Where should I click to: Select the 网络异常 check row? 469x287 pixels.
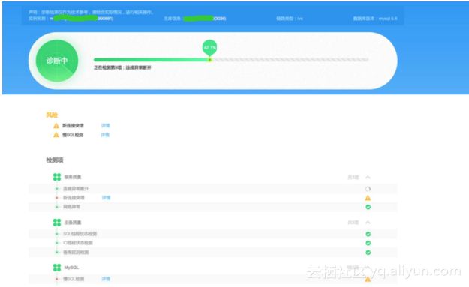(213, 207)
